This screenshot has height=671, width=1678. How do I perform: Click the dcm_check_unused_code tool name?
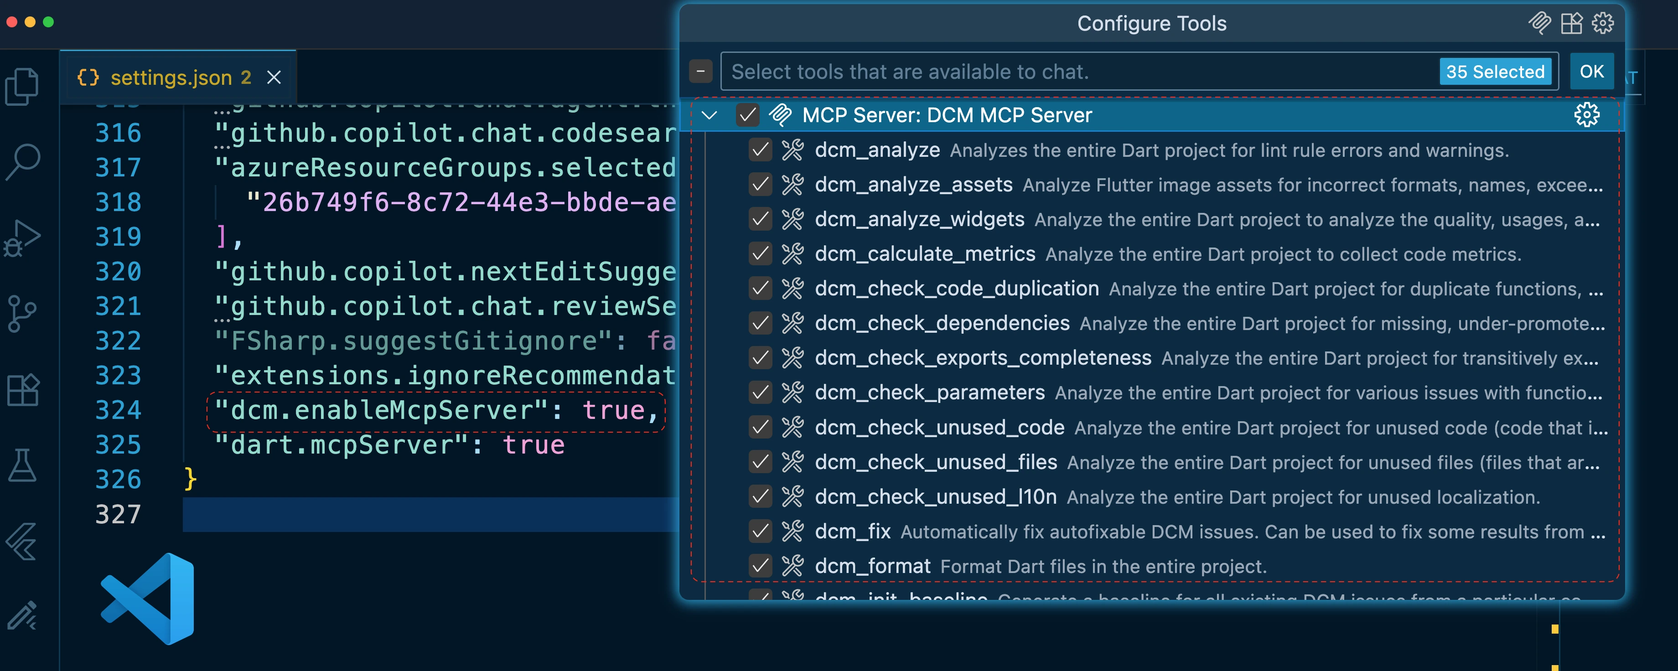939,428
